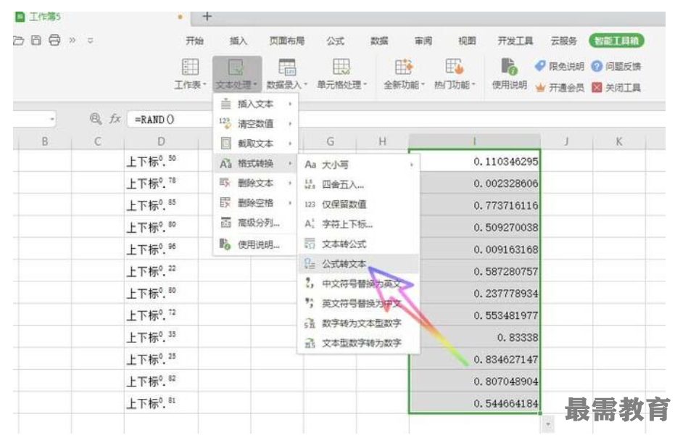Switch to the 云服务 ribbon tab
Image resolution: width=675 pixels, height=438 pixels.
click(x=563, y=41)
